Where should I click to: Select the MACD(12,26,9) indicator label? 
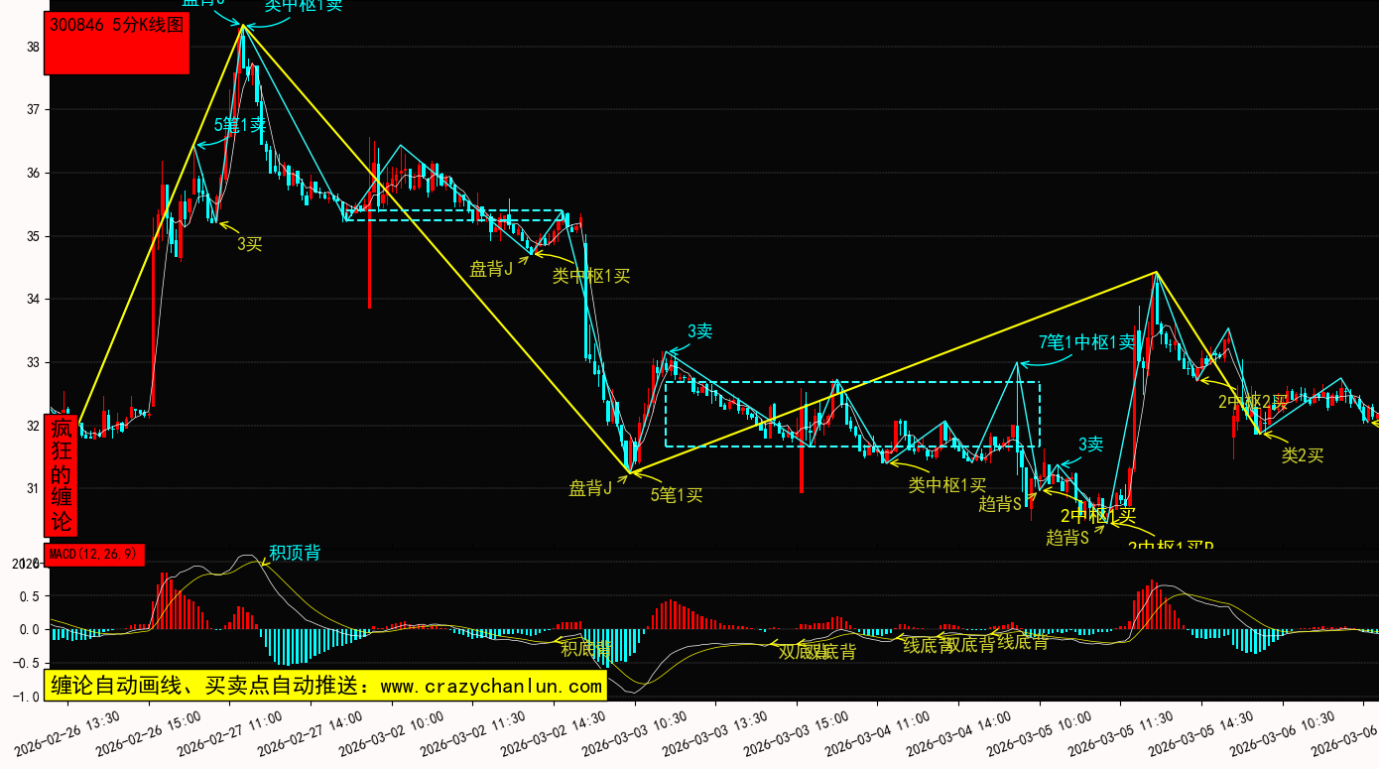coord(94,554)
